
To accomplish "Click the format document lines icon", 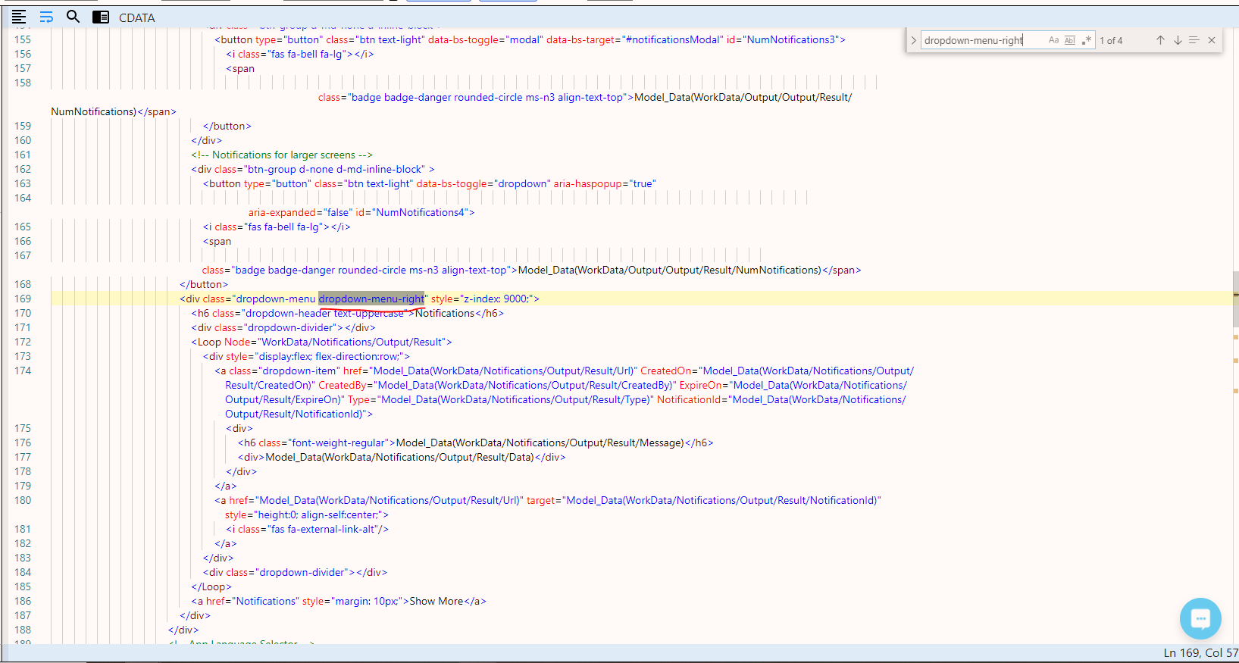I will pos(19,17).
